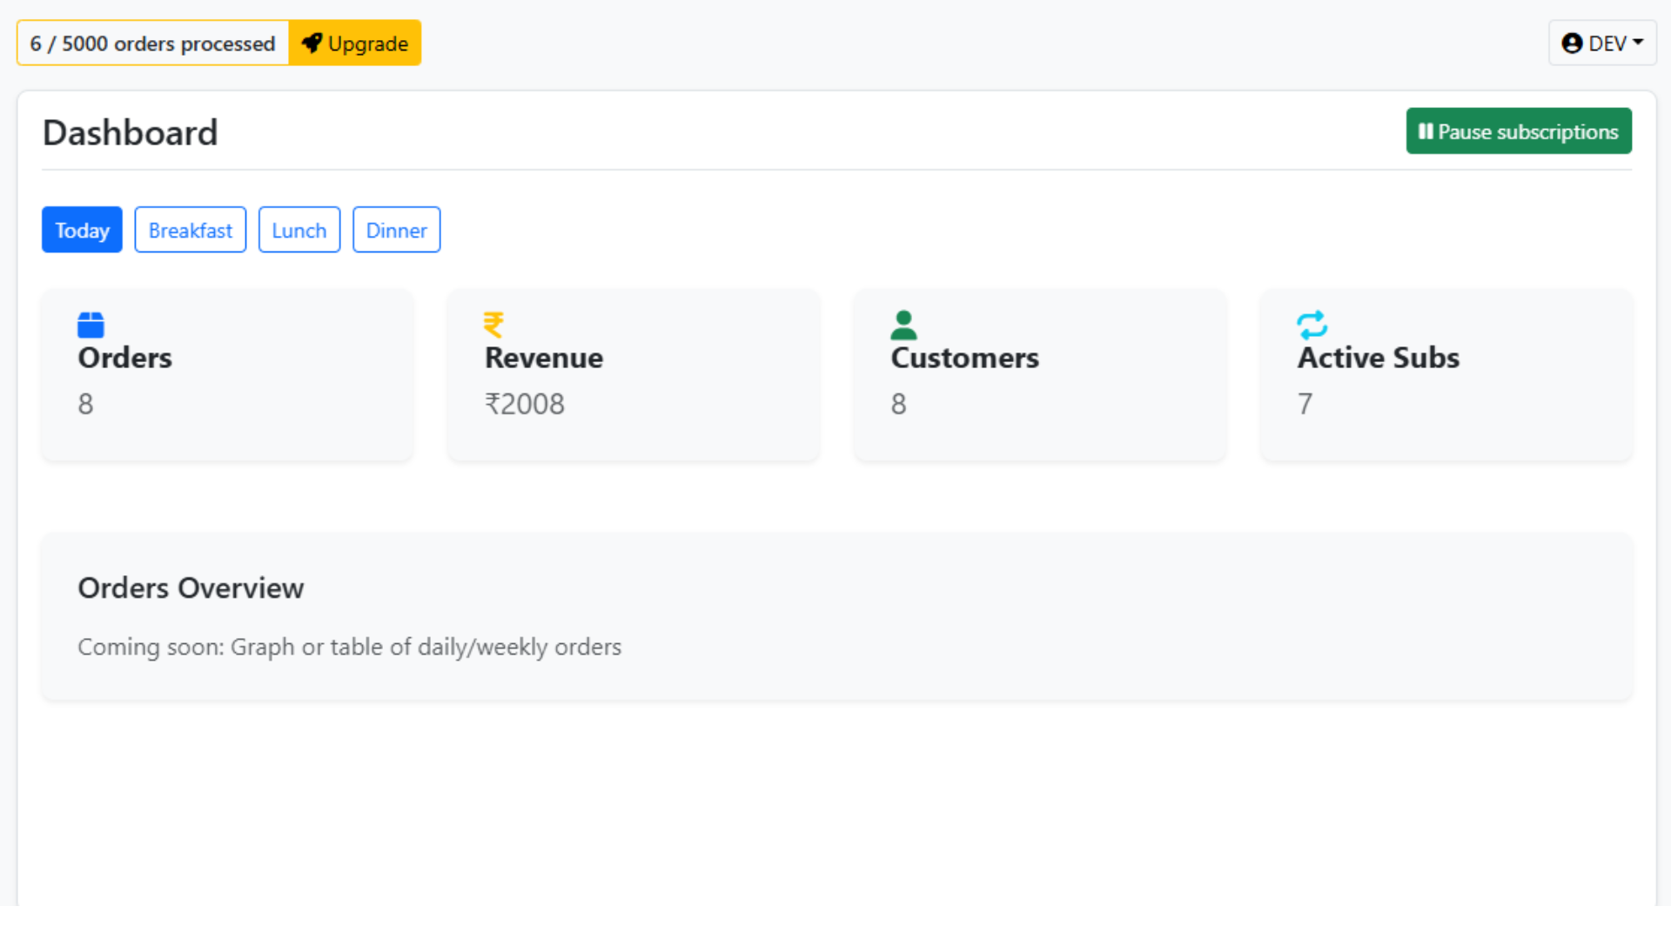Click the Orders count value under the Orders title

click(x=85, y=404)
